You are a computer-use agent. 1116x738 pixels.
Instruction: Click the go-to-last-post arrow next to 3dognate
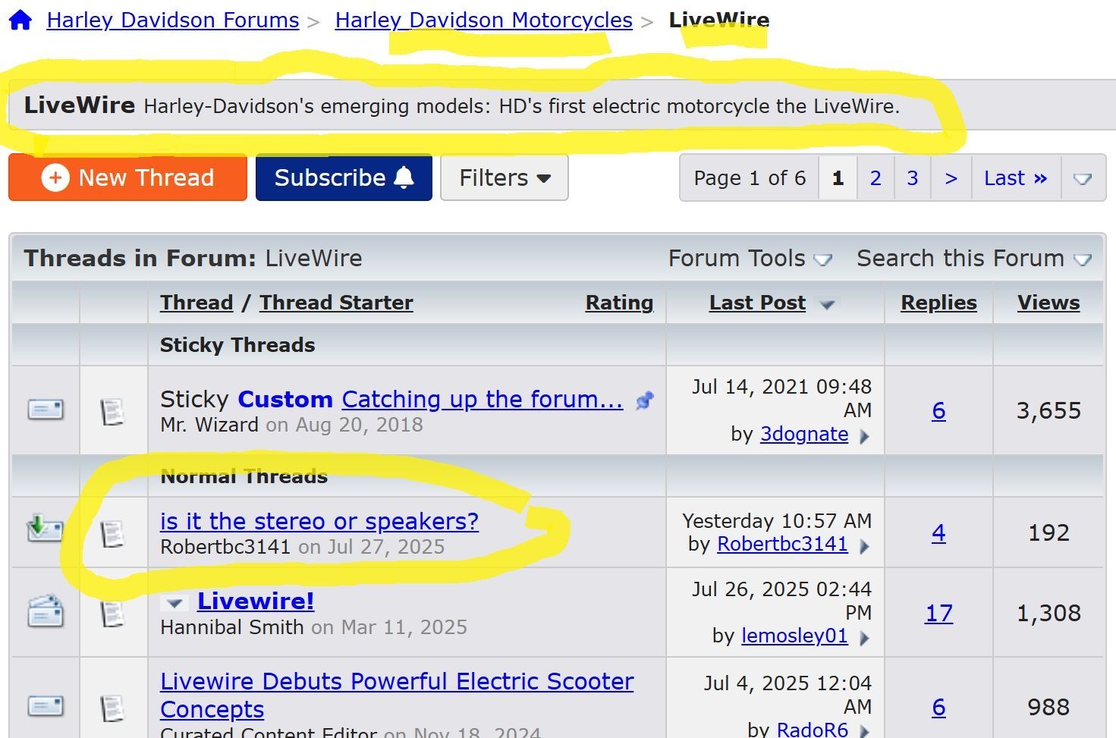864,436
